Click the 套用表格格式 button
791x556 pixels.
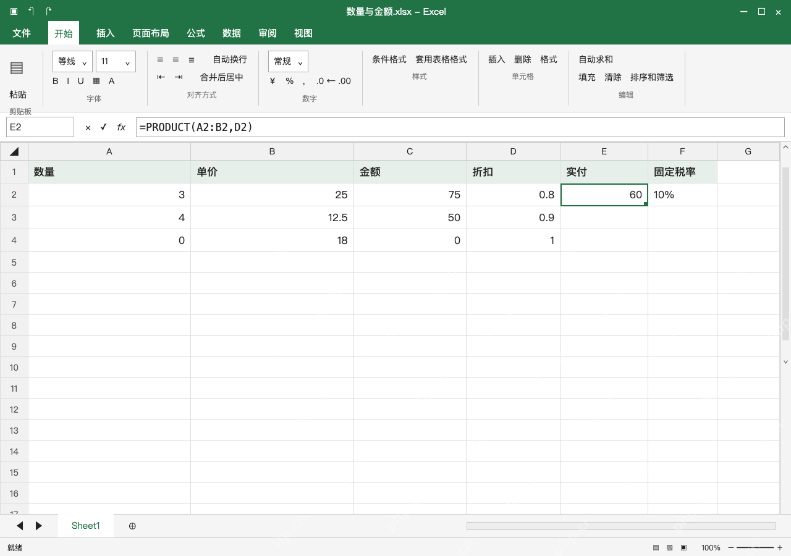coord(441,59)
